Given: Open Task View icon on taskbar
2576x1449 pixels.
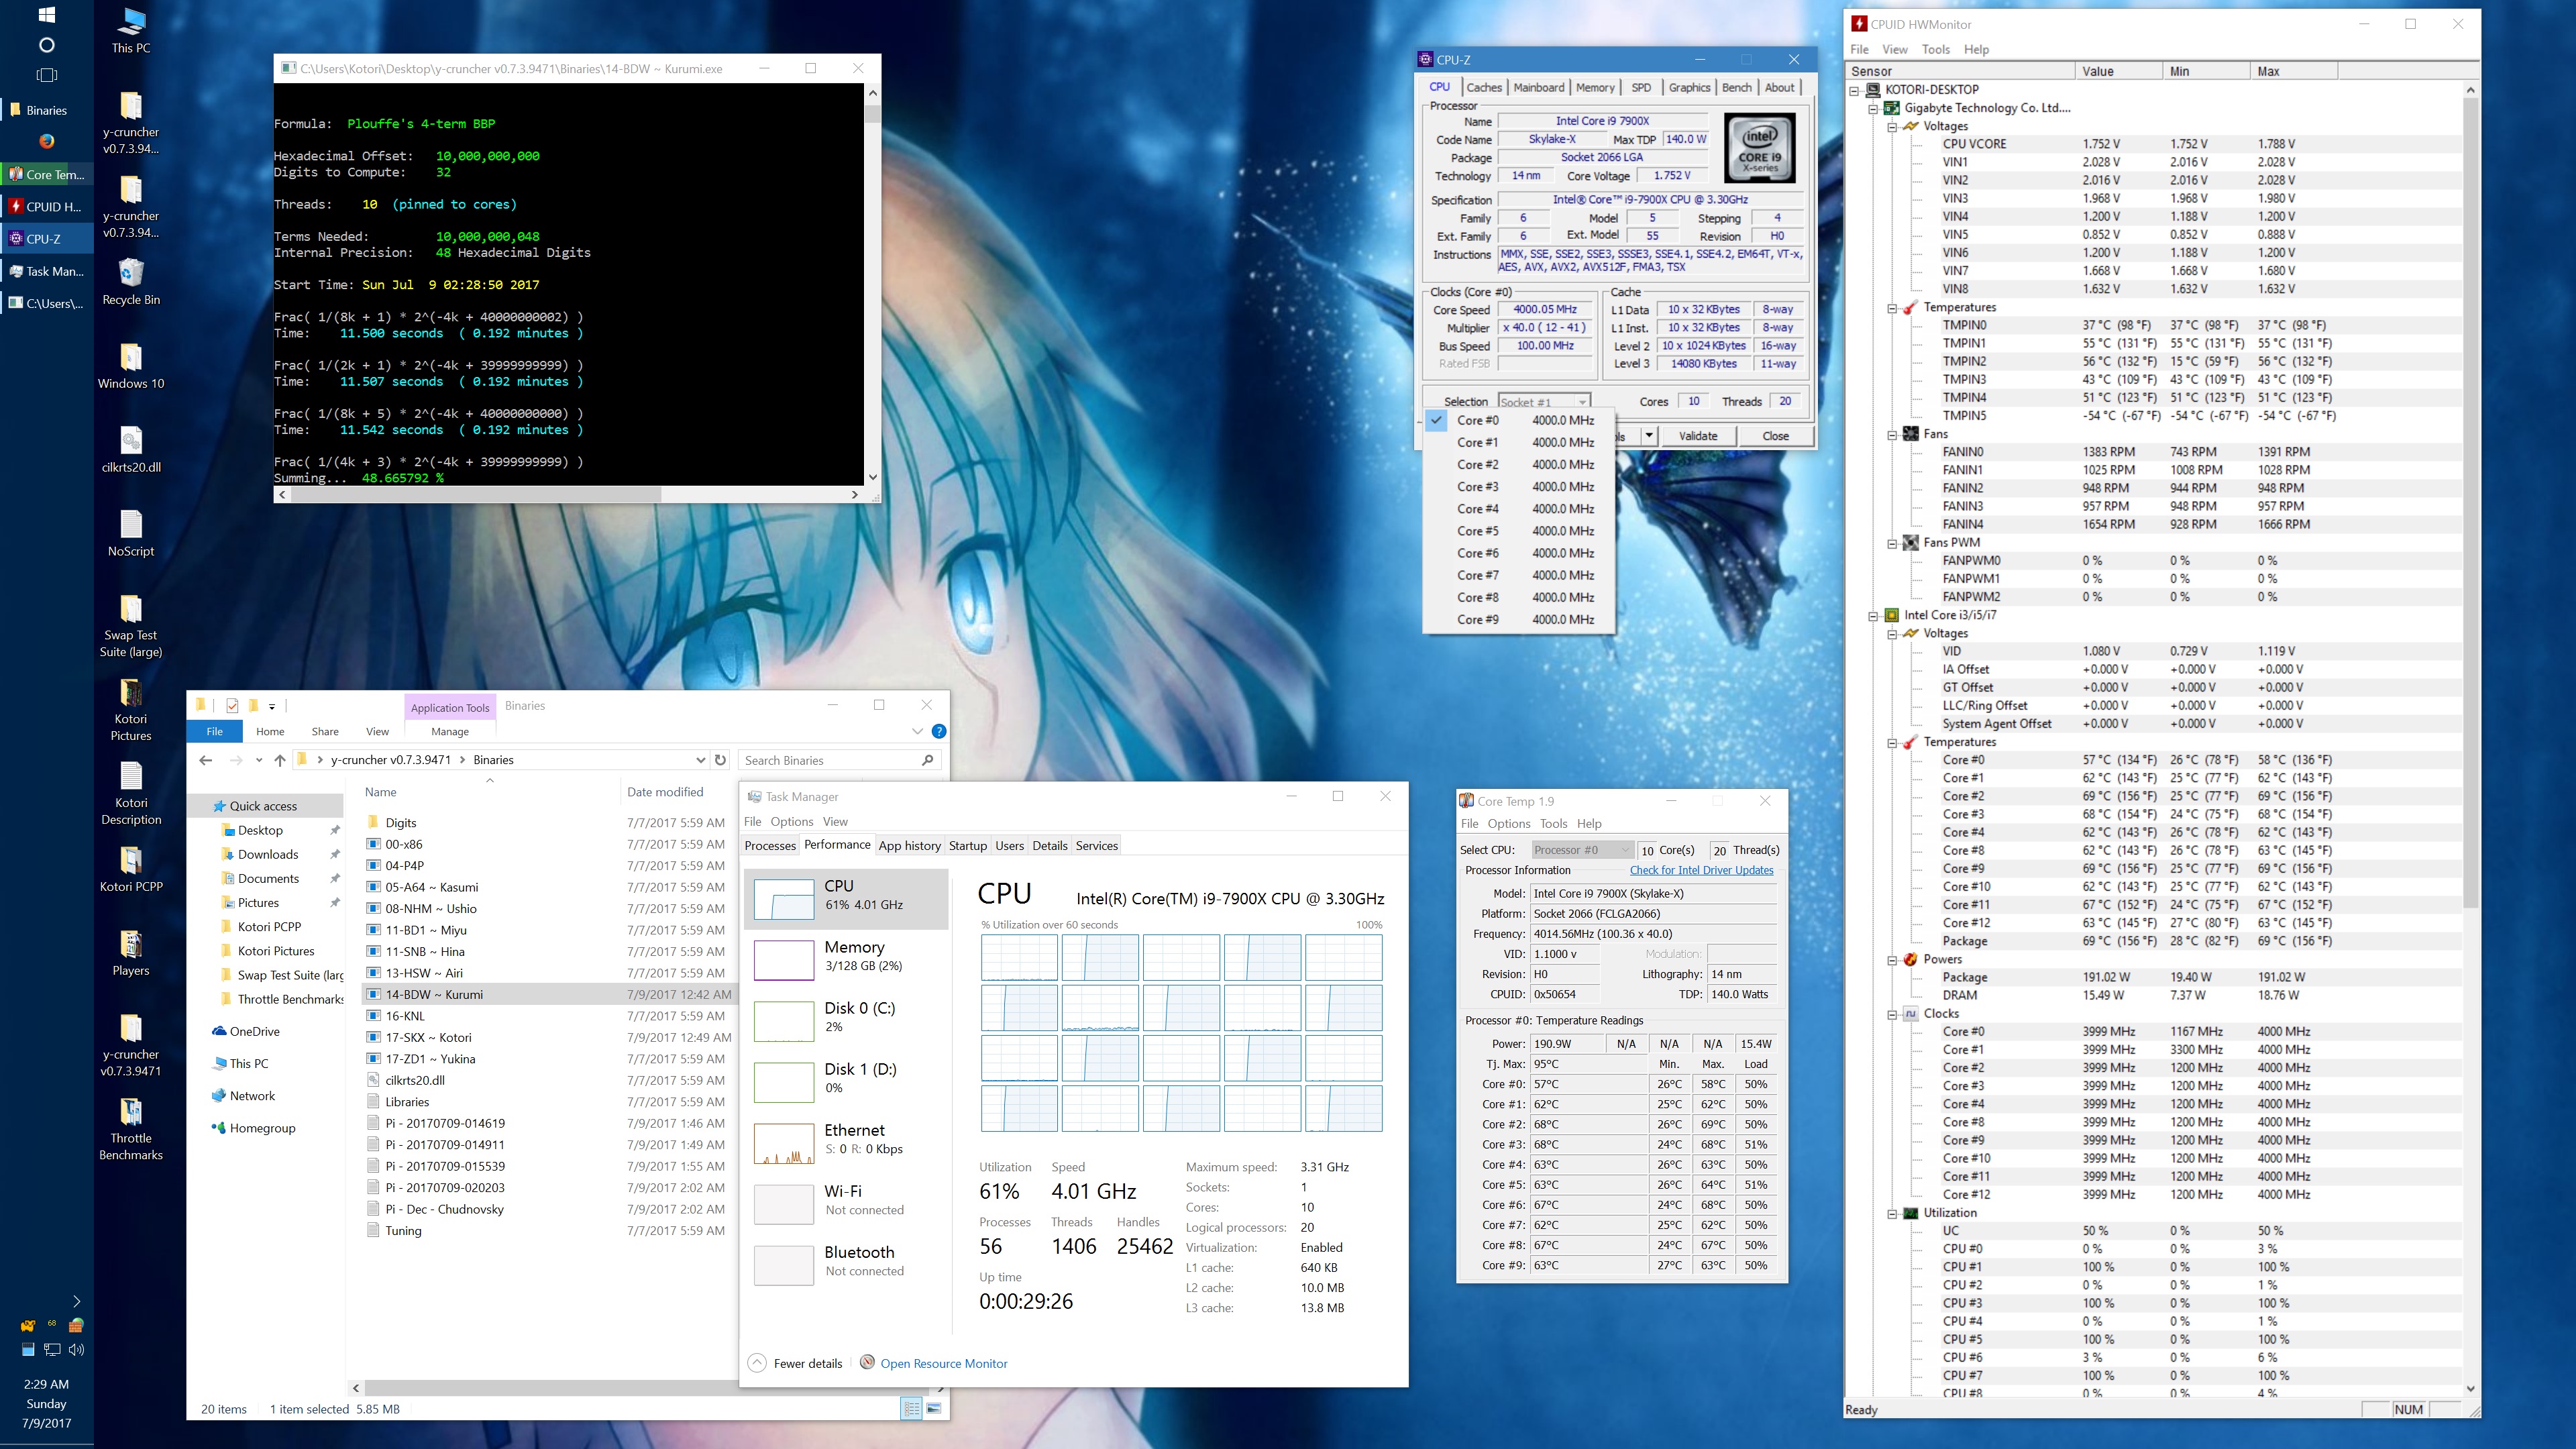Looking at the screenshot, I should click(x=46, y=75).
